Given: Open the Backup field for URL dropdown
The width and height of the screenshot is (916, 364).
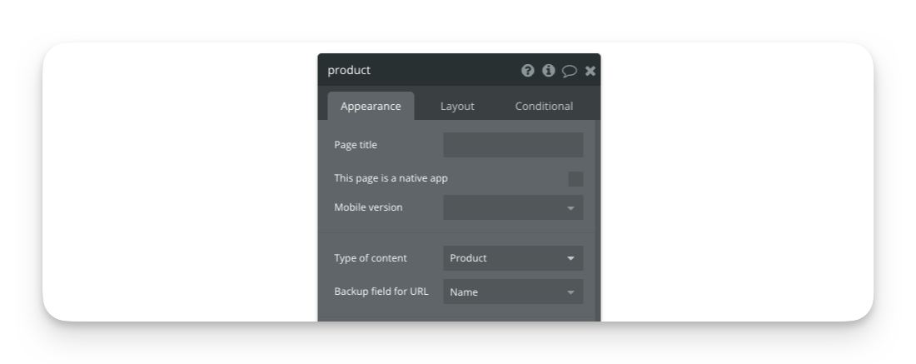Looking at the screenshot, I should point(513,292).
